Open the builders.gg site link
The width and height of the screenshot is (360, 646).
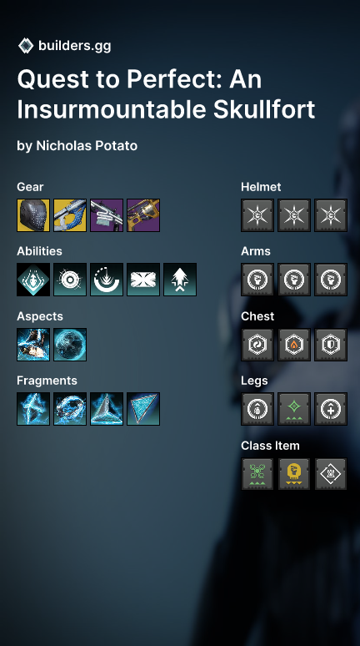[x=74, y=46]
